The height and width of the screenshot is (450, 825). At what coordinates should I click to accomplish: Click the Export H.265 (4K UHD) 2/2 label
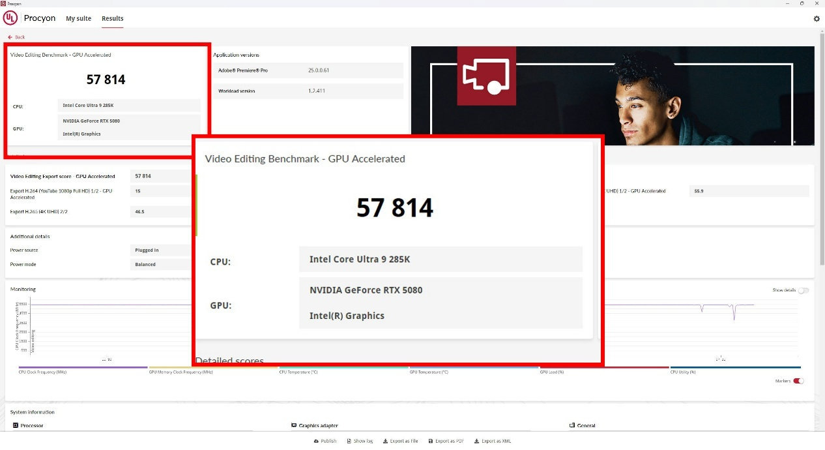[x=40, y=212]
